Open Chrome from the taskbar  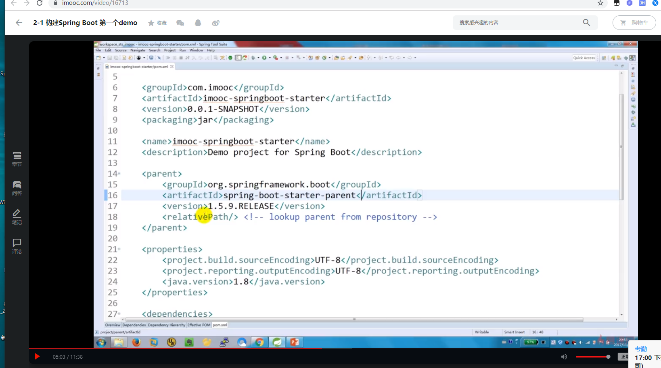click(259, 342)
